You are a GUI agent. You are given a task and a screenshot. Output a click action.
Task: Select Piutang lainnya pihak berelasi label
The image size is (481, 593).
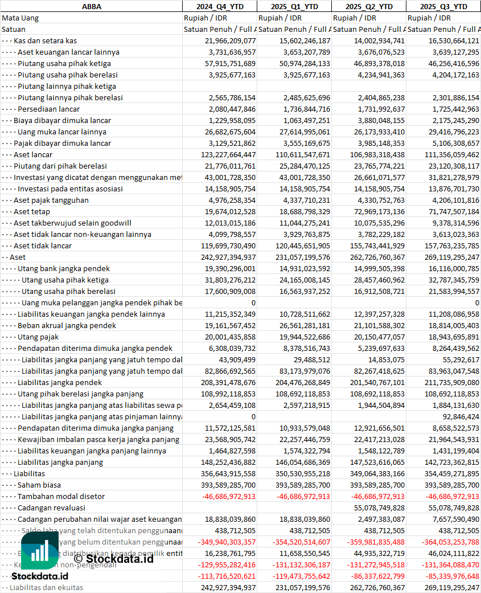click(x=70, y=97)
